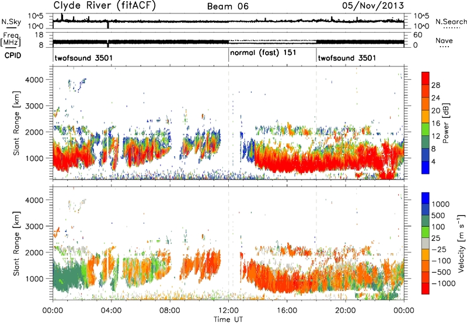Click the blue bottom of the power color bar
Image resolution: width=467 pixels, height=323 pixels.
click(x=426, y=168)
